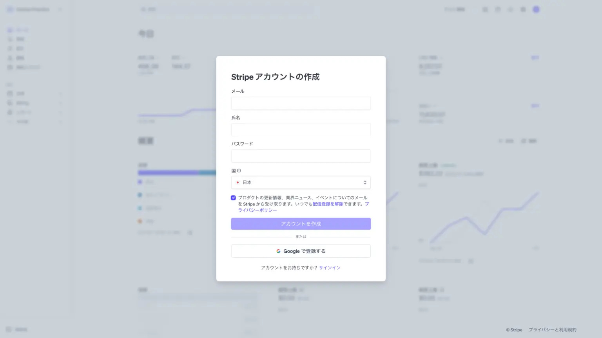Open the 配信登録を解除 link
The height and width of the screenshot is (338, 602).
[328, 204]
